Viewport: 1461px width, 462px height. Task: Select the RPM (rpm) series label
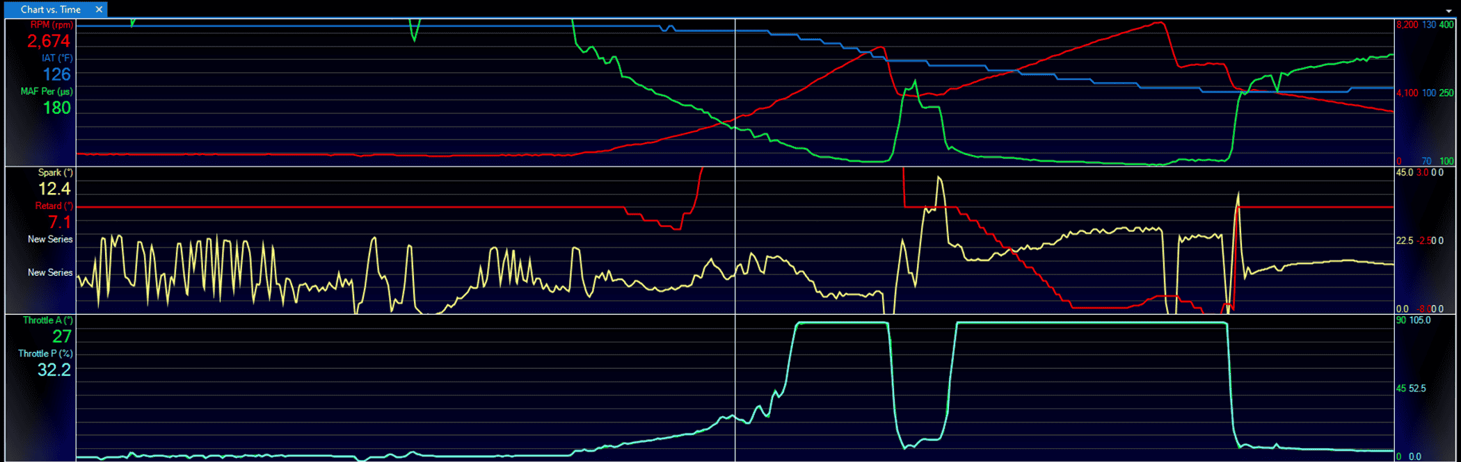click(x=51, y=25)
